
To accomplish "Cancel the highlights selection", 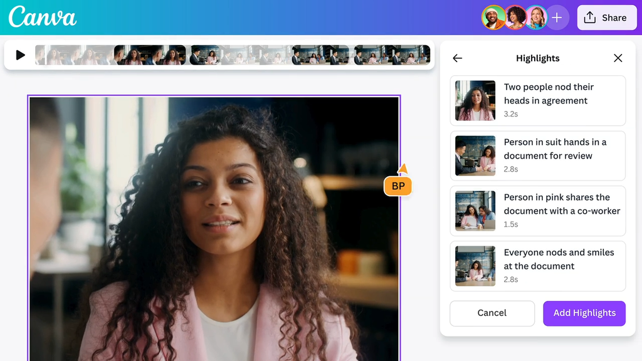I will click(492, 313).
